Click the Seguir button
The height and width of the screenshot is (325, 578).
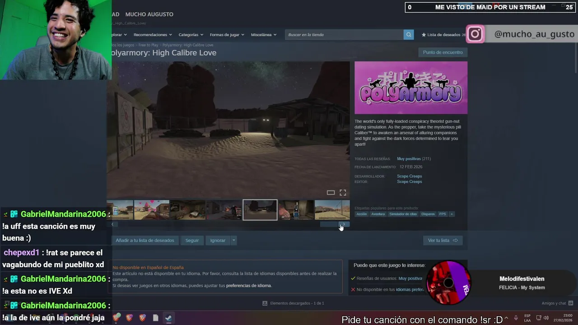pyautogui.click(x=192, y=241)
